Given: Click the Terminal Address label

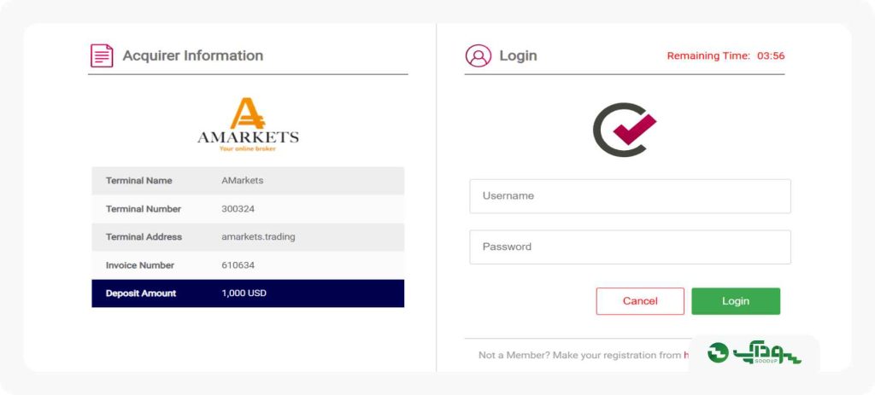Looking at the screenshot, I should click(x=144, y=237).
